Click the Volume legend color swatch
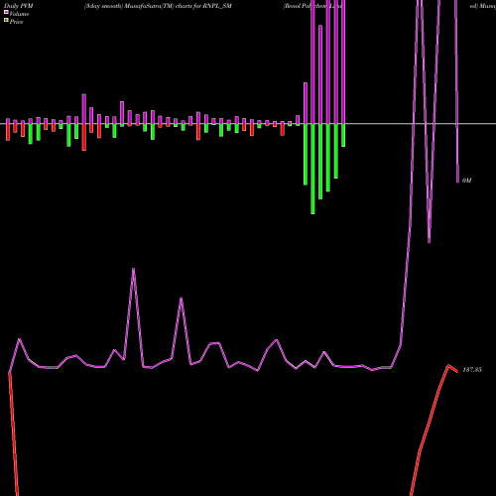The image size is (496, 496). click(x=6, y=13)
